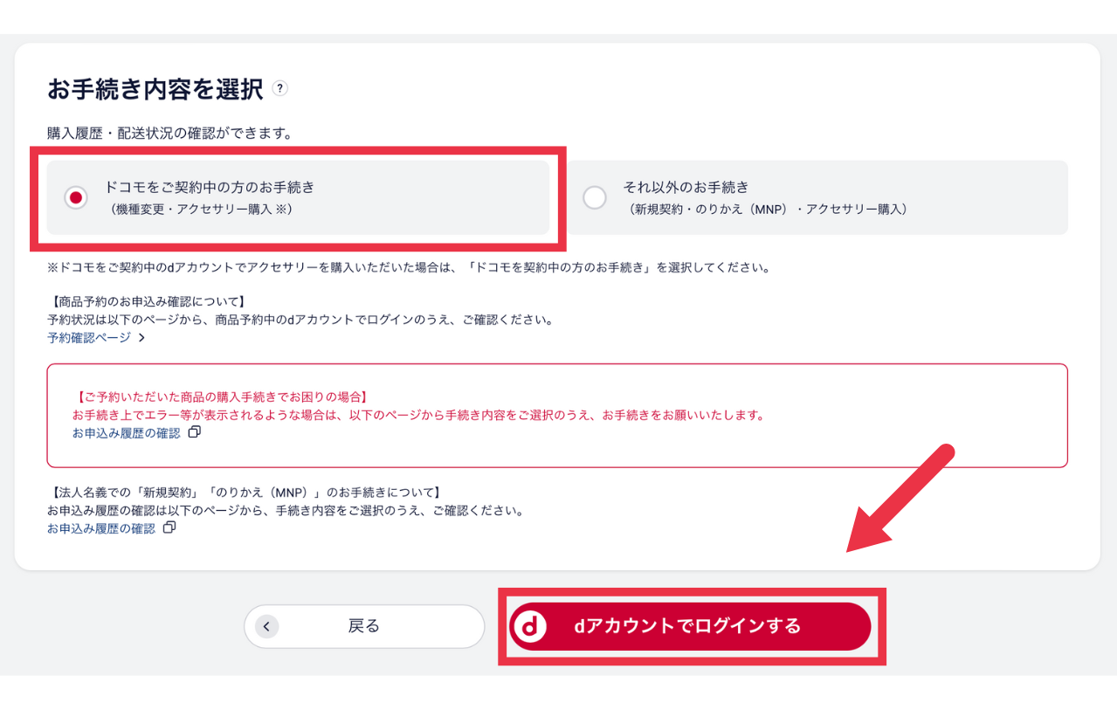Click the (新規契約・のりかえ(MNP)) subtext
Screen dimensions: 1117x710
pyautogui.click(x=769, y=210)
